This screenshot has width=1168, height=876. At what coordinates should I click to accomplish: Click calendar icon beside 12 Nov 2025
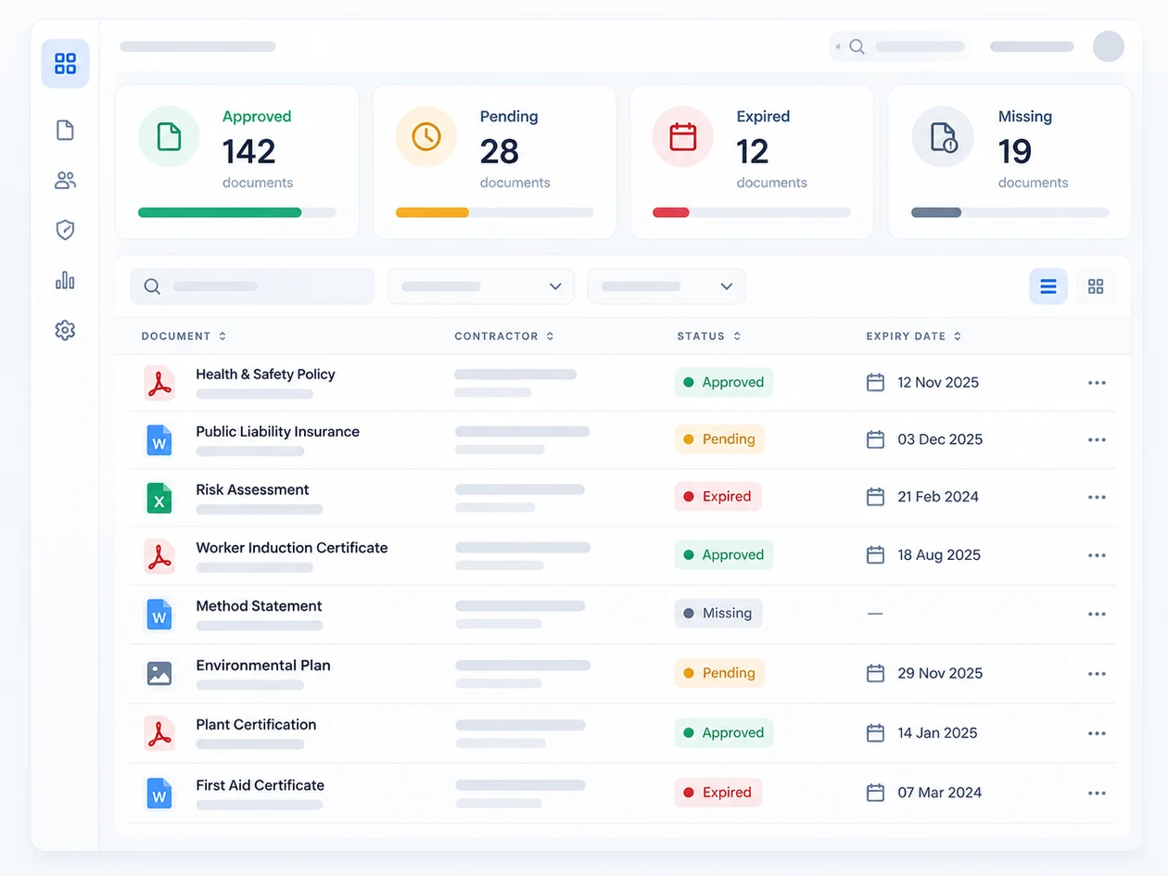(x=875, y=382)
